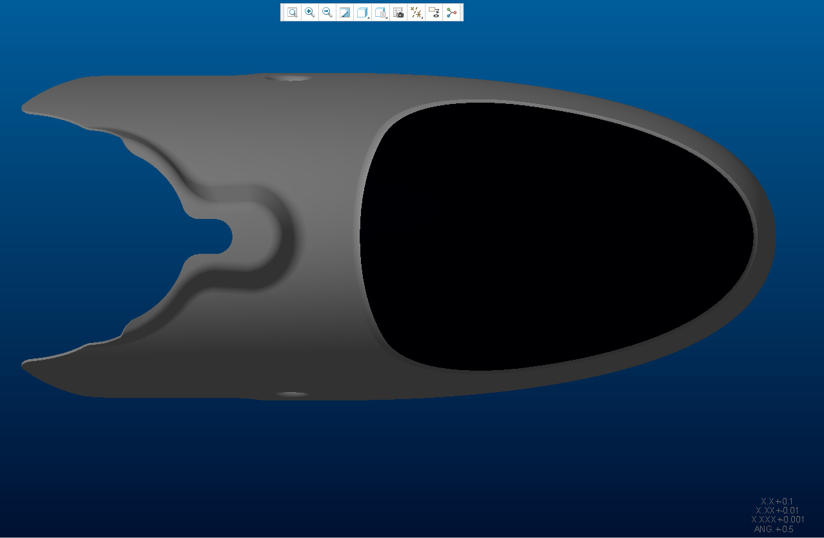Click the Refit view icon

tap(292, 12)
